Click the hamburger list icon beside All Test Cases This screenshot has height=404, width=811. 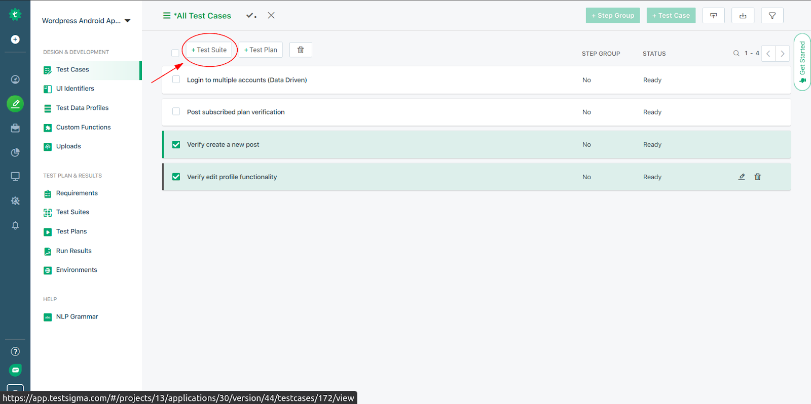tap(166, 16)
